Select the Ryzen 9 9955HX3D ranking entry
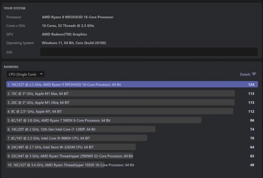The width and height of the screenshot is (263, 178). [132, 84]
